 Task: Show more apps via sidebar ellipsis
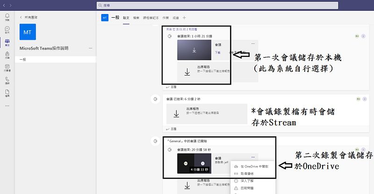7,106
